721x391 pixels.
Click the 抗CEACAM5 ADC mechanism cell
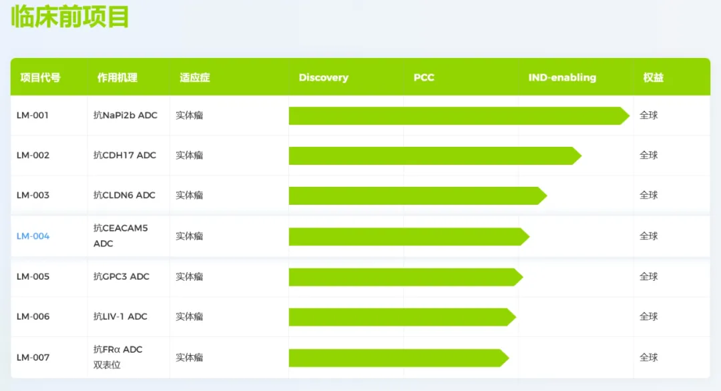coord(120,236)
